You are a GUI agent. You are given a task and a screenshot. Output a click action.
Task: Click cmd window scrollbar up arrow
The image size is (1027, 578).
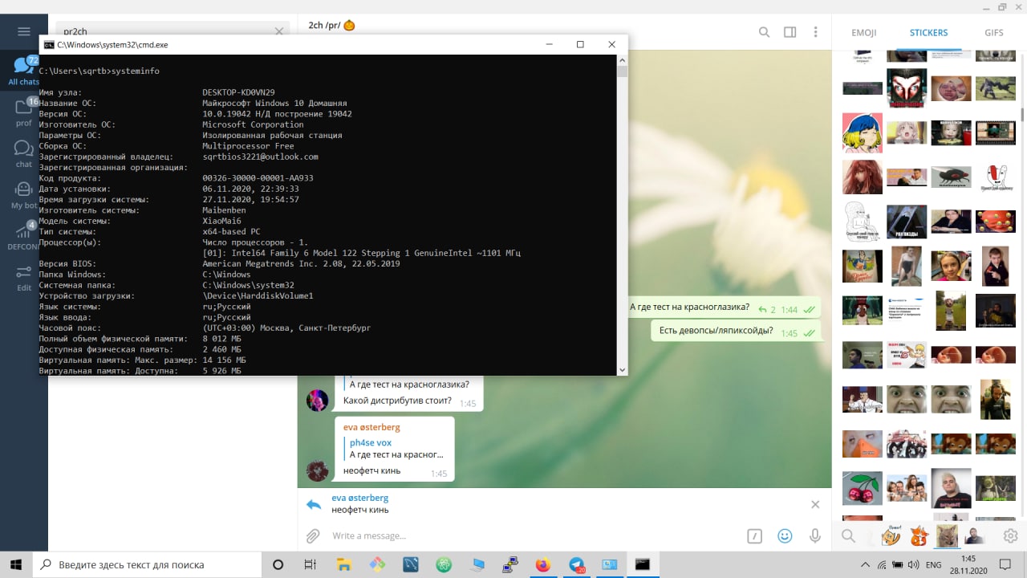tap(622, 60)
